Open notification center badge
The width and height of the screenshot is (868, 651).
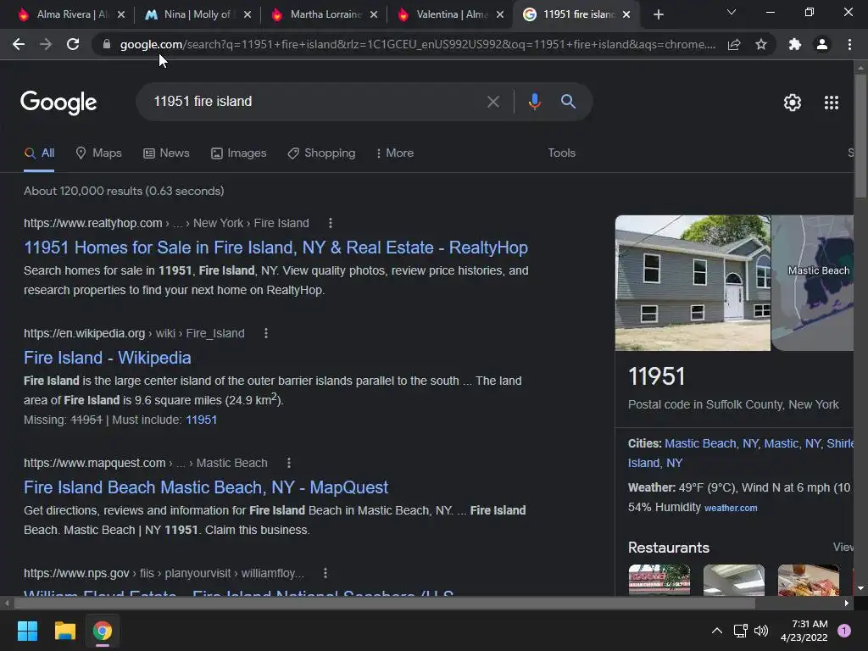[x=844, y=631]
